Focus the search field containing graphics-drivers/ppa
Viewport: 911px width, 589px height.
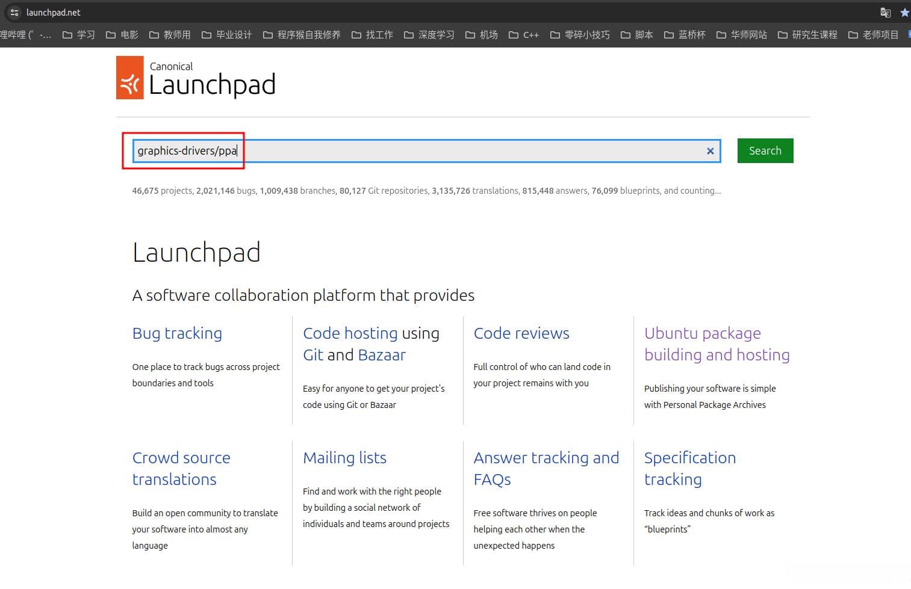(426, 151)
